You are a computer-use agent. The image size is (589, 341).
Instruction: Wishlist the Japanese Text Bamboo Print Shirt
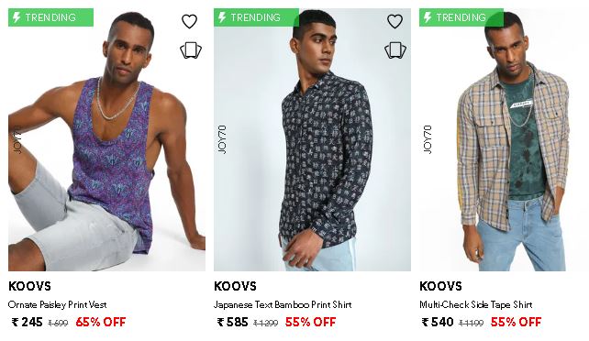pyautogui.click(x=395, y=21)
